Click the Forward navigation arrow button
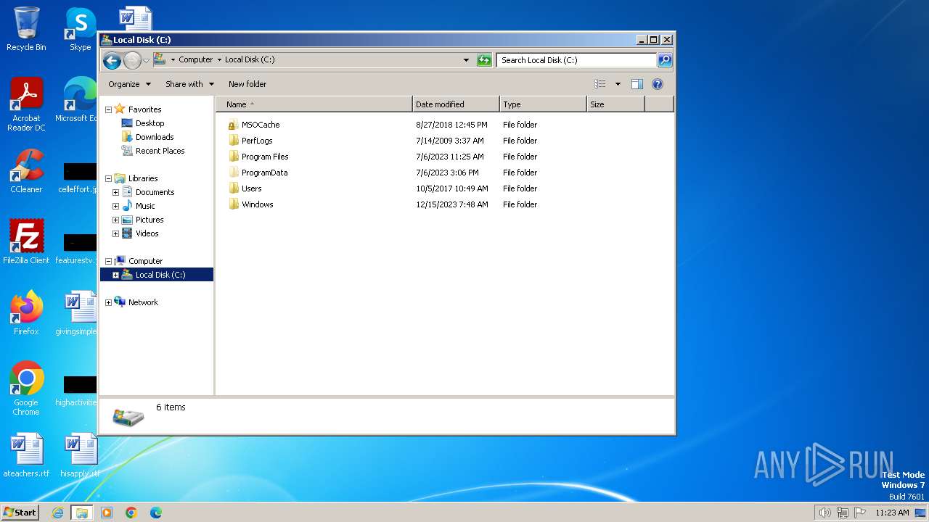The width and height of the screenshot is (929, 522). pos(132,60)
